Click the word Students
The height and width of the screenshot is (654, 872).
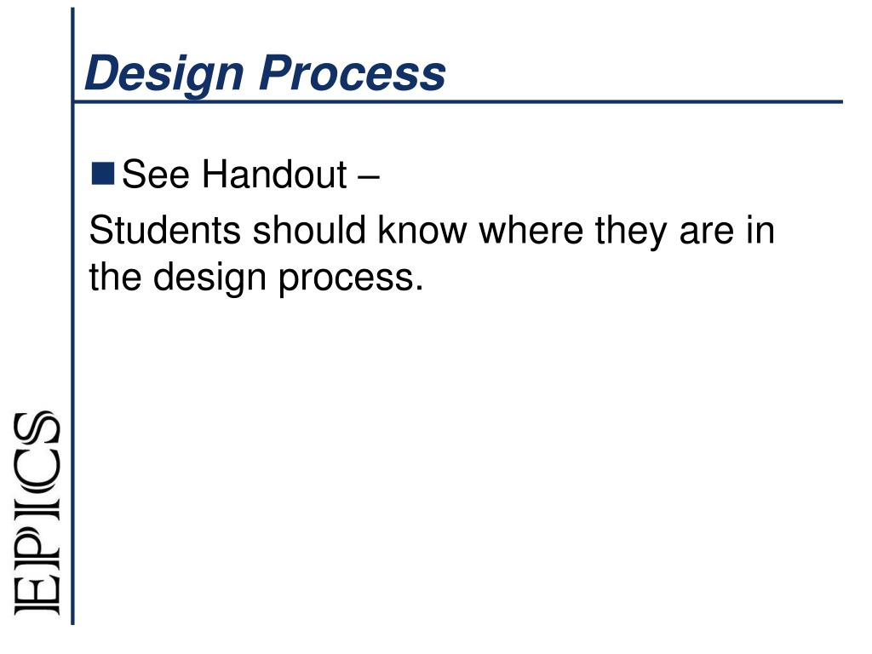pyautogui.click(x=165, y=230)
